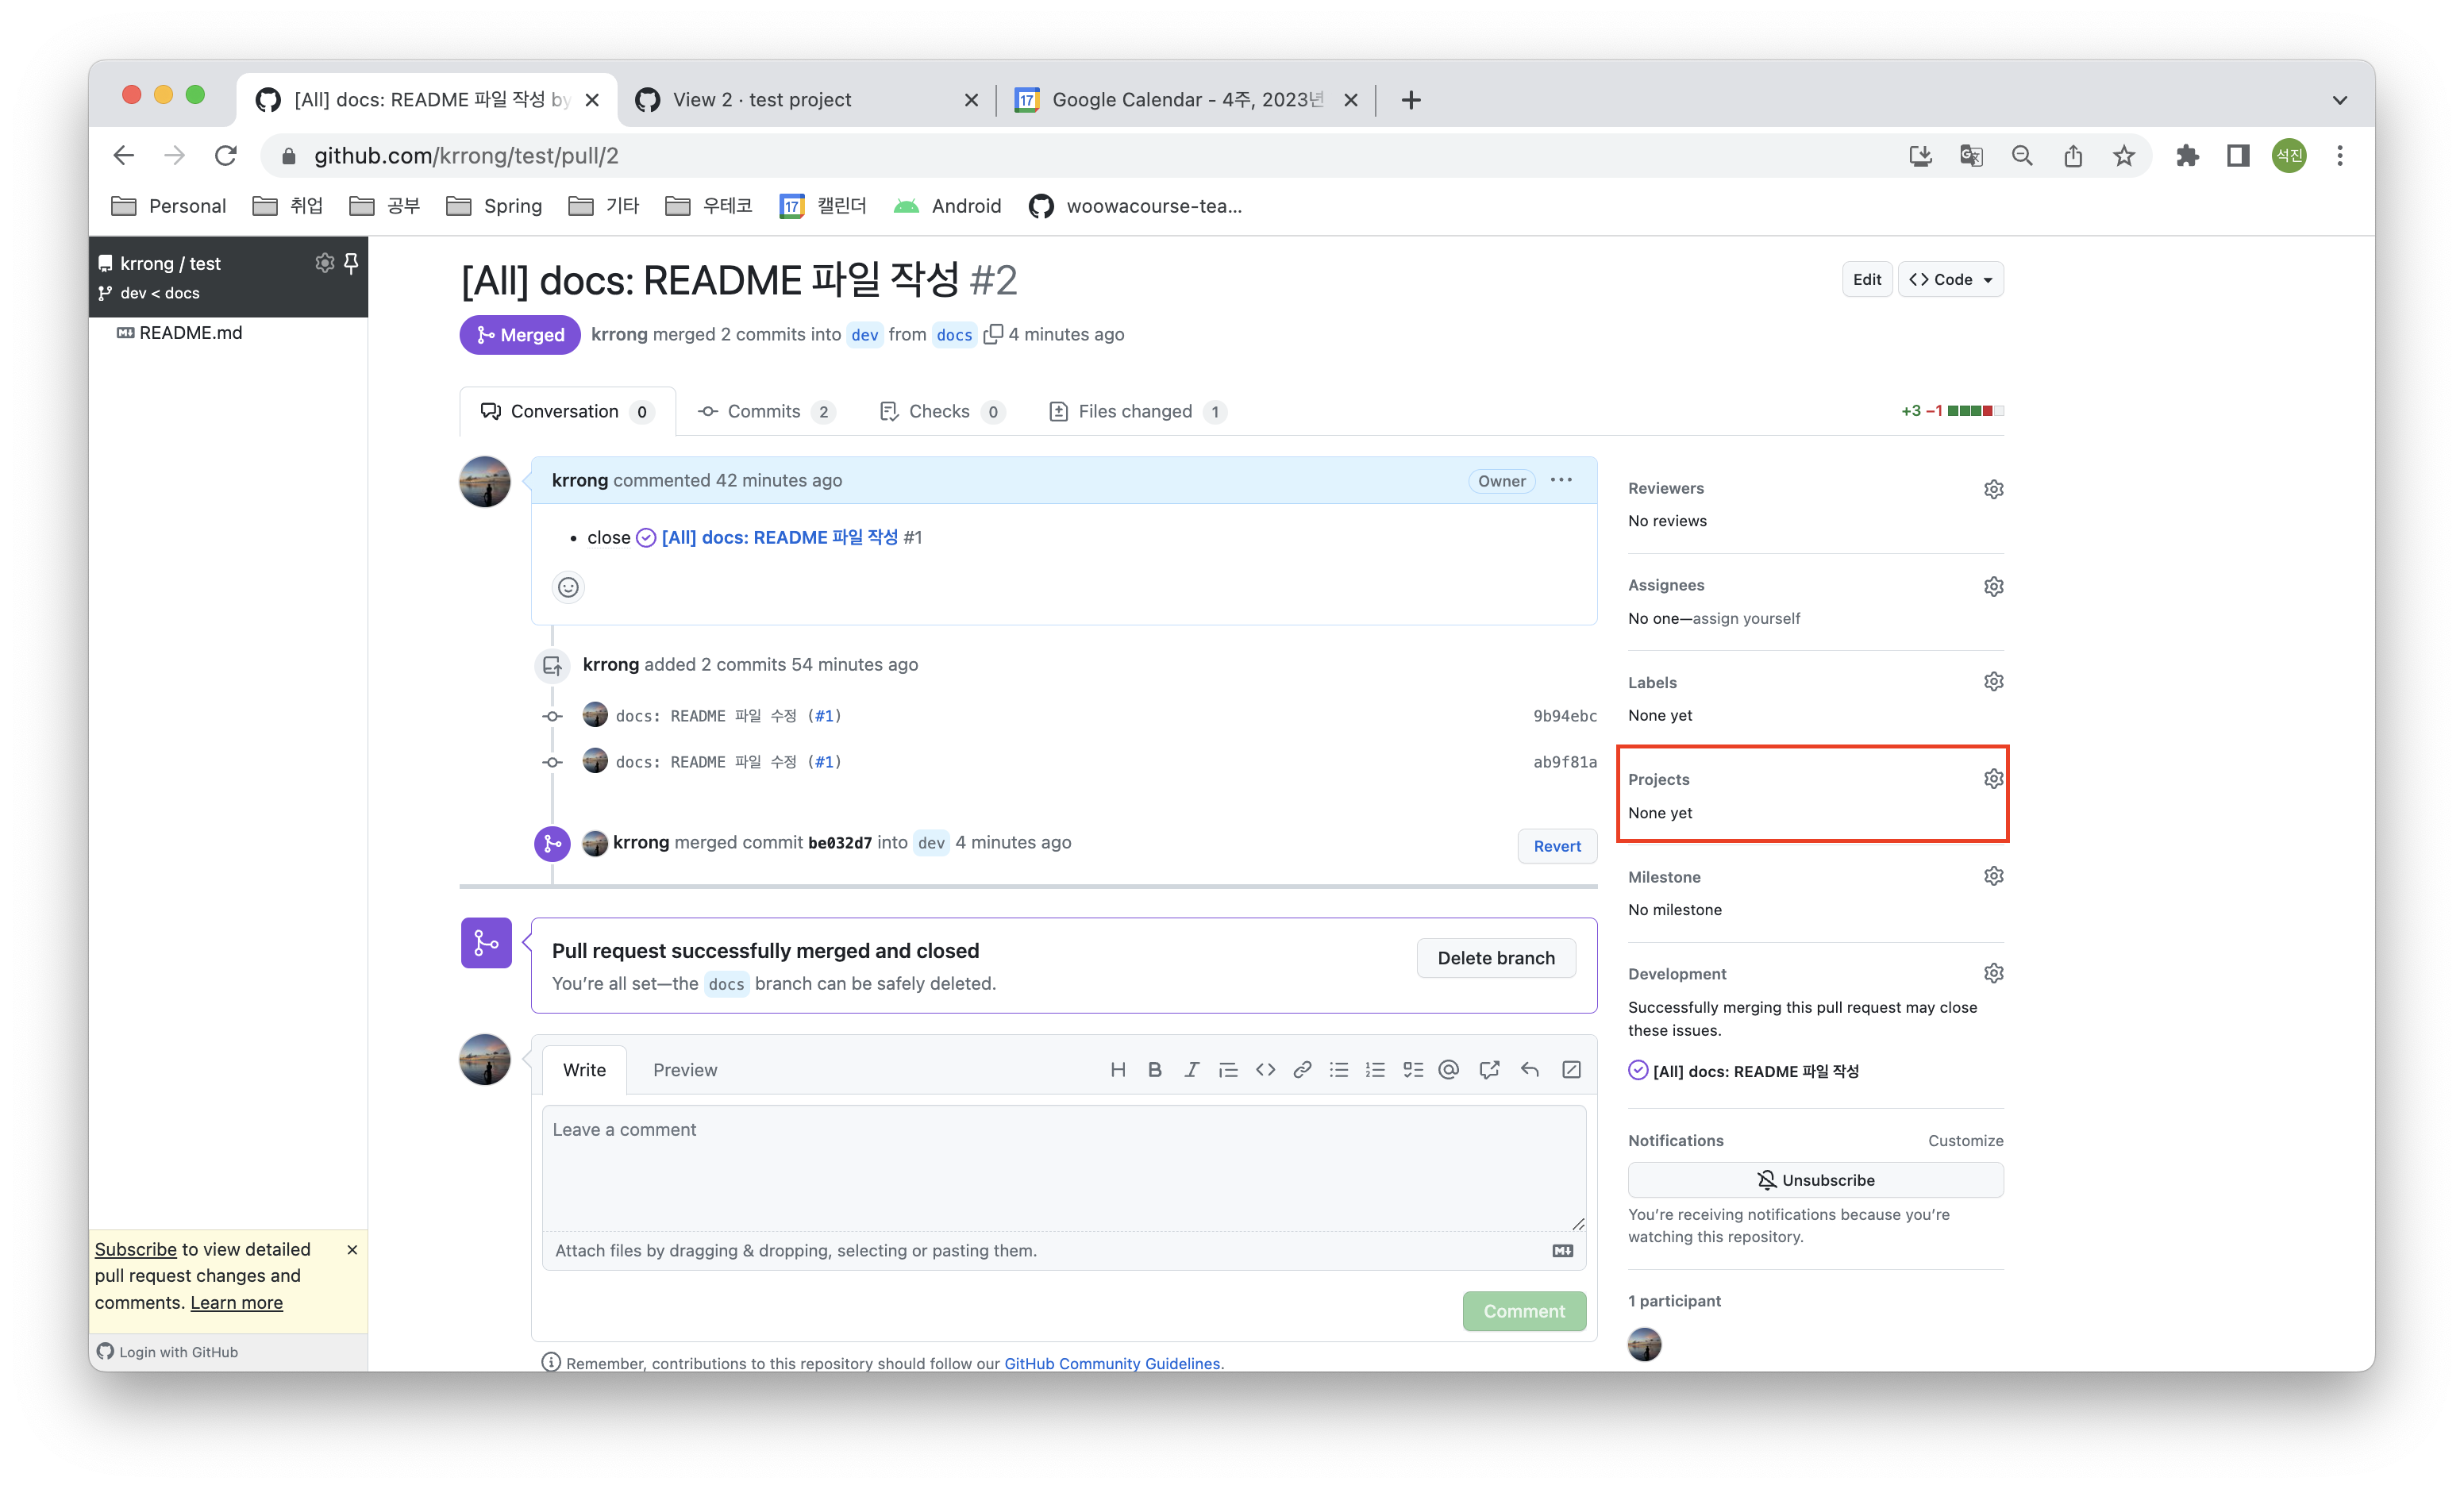Dismiss the Subscribe banner with the X
The image size is (2464, 1489).
[352, 1250]
